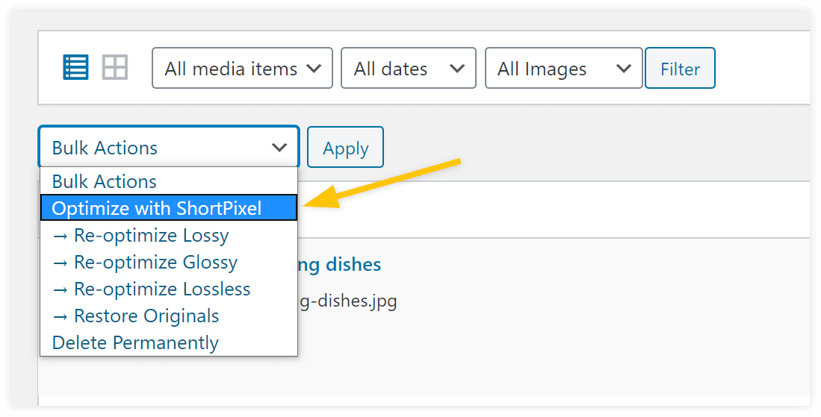This screenshot has width=821, height=417.
Task: Select Re-optimize Lossless option
Action: (x=169, y=289)
